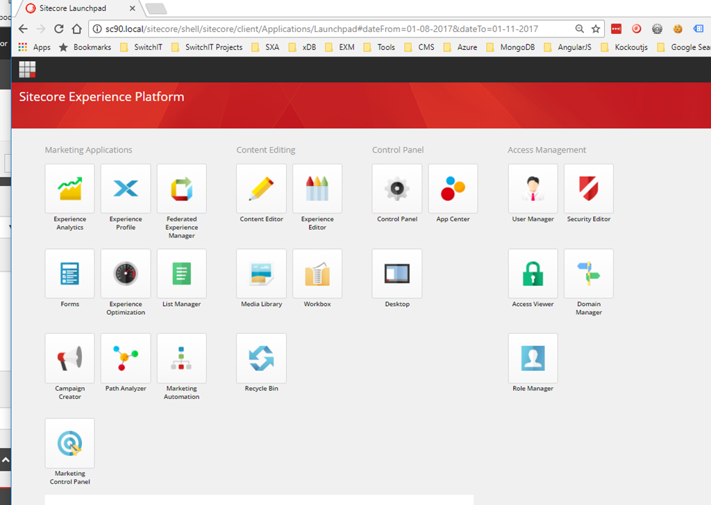
Task: Click the Content Editing section heading
Action: (x=266, y=150)
